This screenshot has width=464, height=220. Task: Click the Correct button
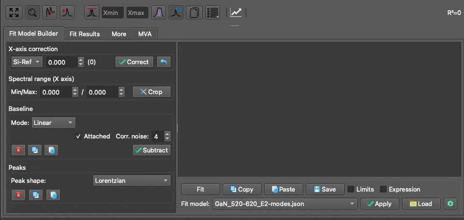134,62
